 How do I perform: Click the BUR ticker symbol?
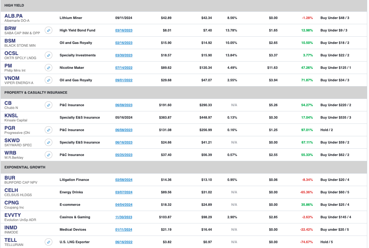point(10,178)
